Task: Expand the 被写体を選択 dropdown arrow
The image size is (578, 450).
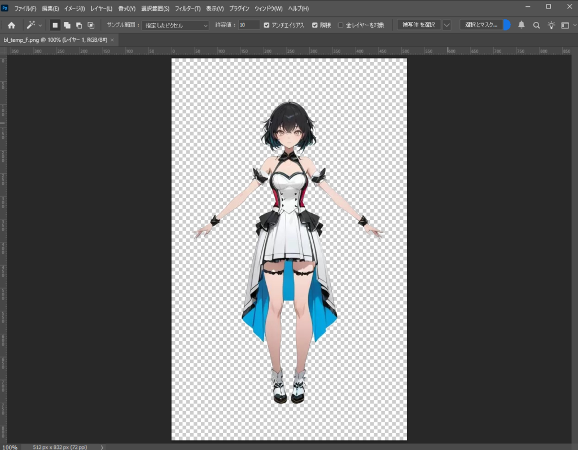Action: pos(447,25)
